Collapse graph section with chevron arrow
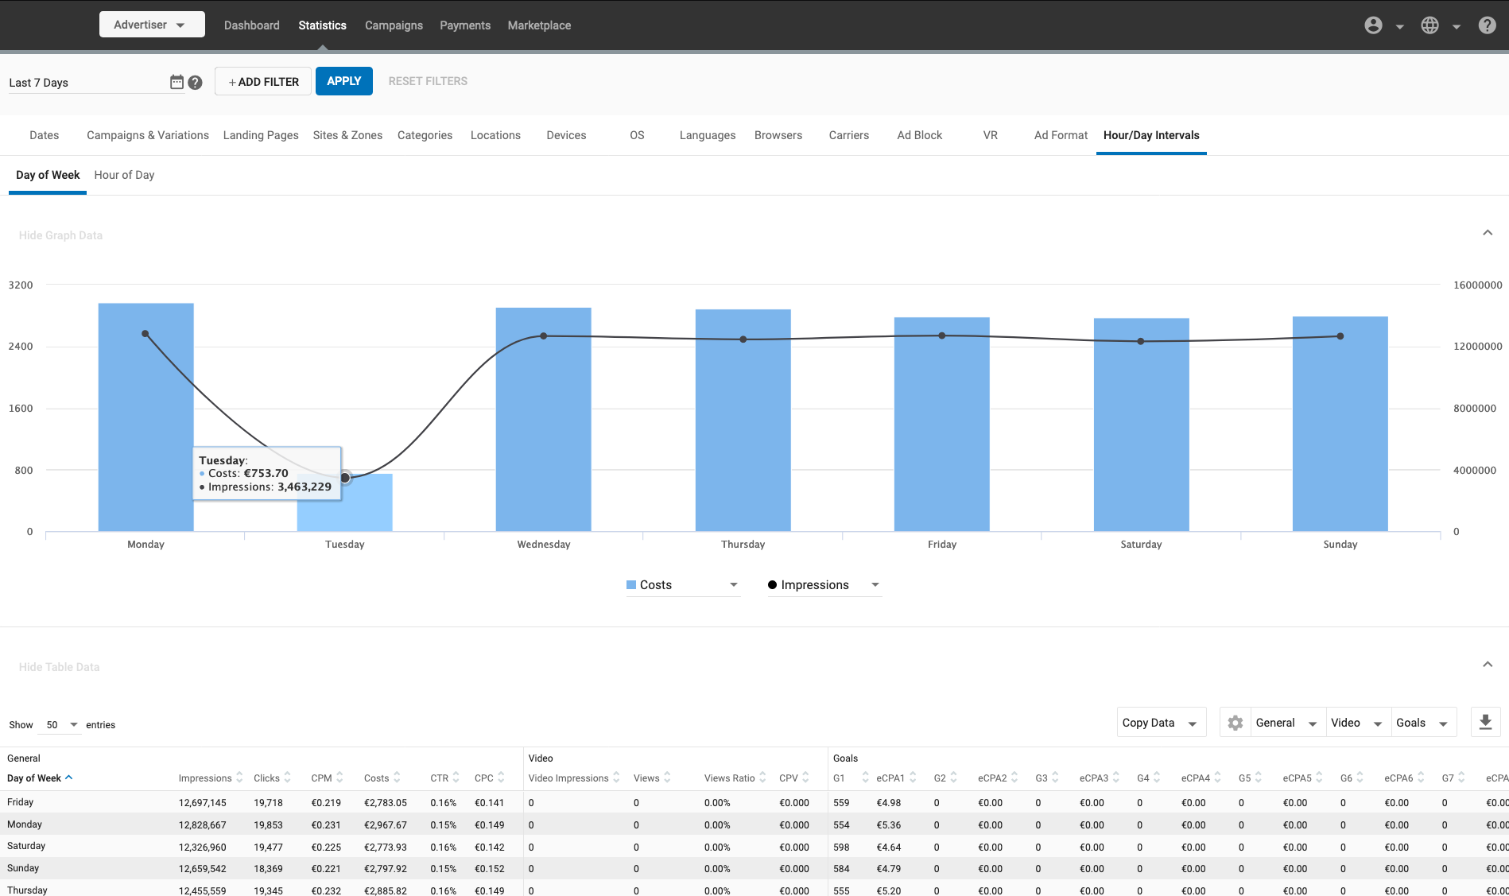Viewport: 1509px width, 896px height. coord(1487,233)
